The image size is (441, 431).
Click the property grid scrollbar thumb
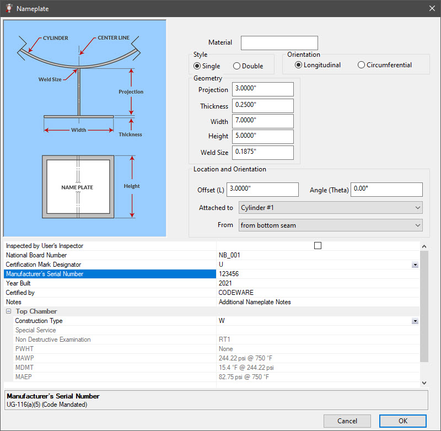[424, 306]
